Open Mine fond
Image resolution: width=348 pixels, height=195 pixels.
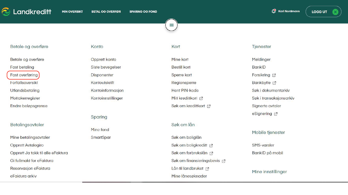[100, 130]
